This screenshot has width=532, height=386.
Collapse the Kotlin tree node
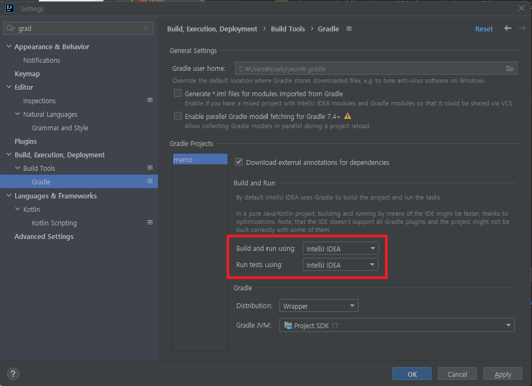click(18, 209)
